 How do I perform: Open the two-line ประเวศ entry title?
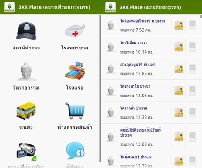point(140,132)
